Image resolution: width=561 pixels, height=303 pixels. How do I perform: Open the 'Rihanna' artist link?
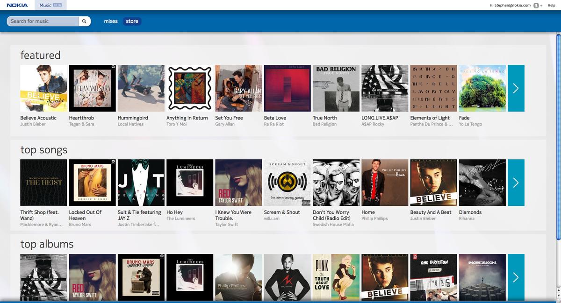pos(467,218)
